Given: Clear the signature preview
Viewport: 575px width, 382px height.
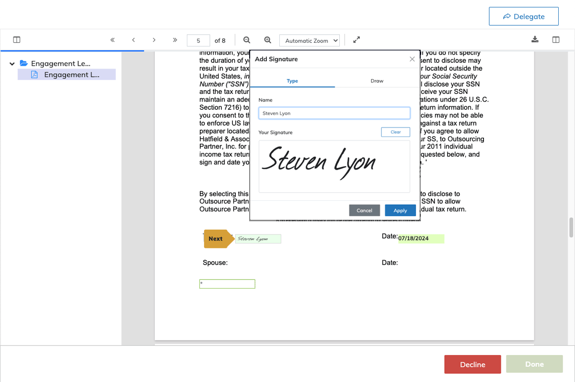Looking at the screenshot, I should pos(395,132).
